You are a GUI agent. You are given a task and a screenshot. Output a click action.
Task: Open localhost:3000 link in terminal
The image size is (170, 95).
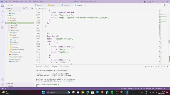point(60,74)
